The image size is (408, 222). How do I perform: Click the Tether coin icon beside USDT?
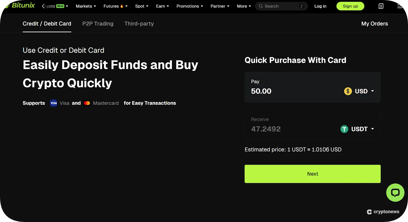pos(344,129)
